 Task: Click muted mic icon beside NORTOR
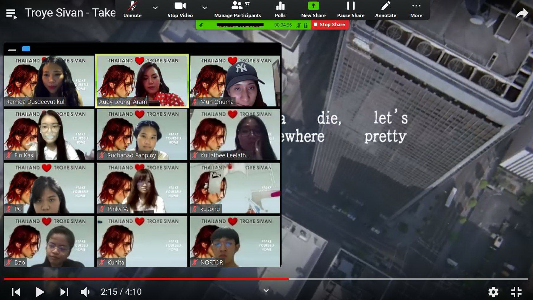tap(195, 263)
